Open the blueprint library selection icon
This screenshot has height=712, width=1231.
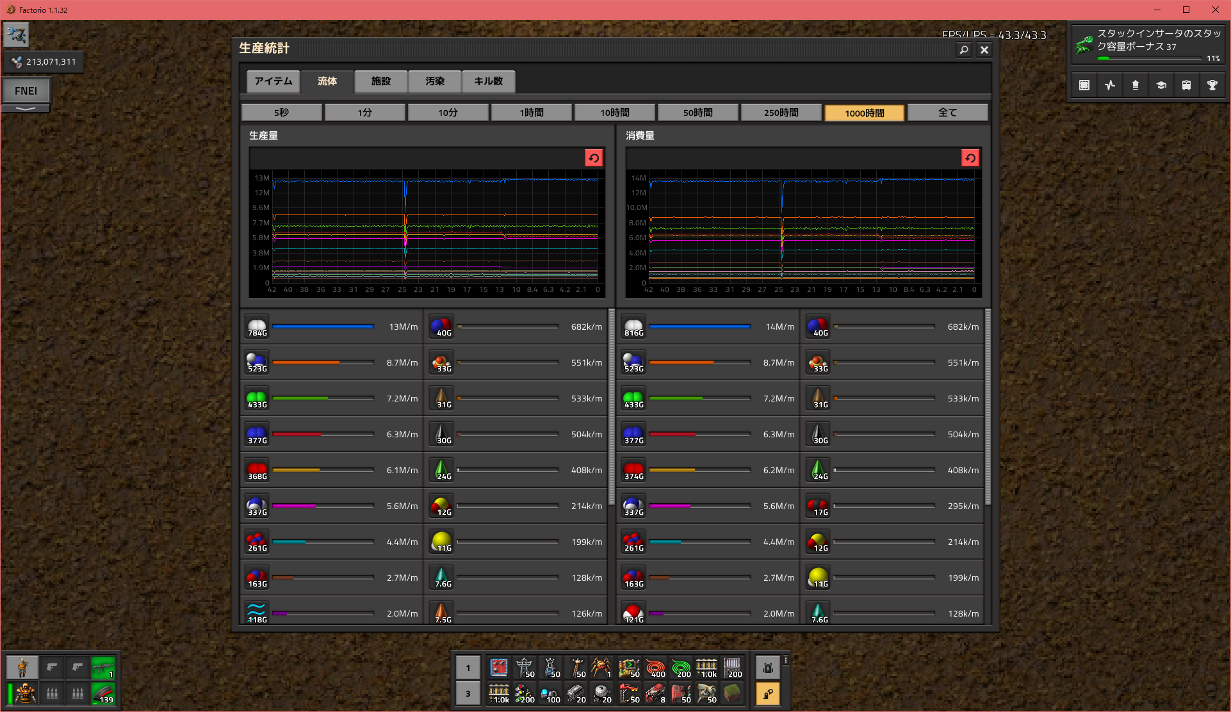pyautogui.click(x=1084, y=85)
